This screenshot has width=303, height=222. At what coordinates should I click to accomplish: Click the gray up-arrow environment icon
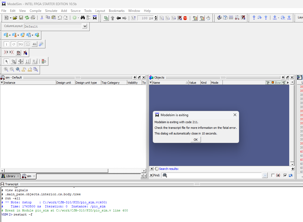point(112,18)
